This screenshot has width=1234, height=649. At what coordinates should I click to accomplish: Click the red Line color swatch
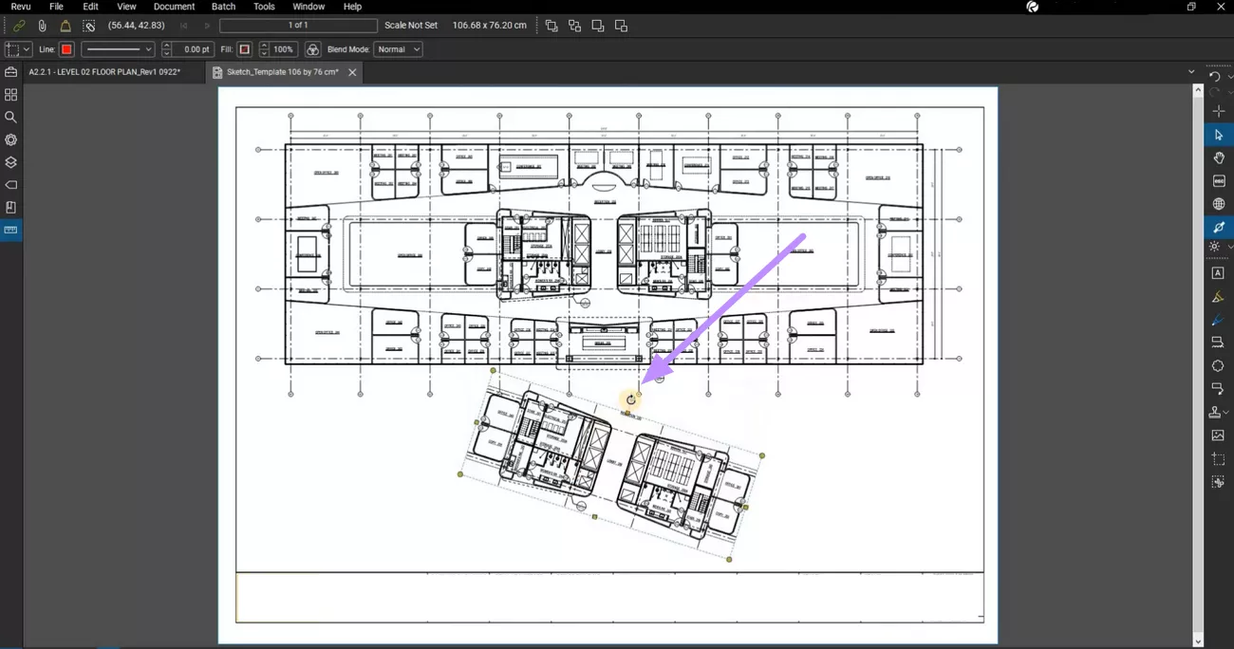65,49
